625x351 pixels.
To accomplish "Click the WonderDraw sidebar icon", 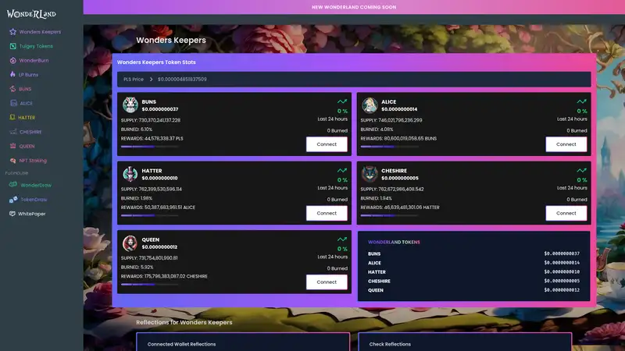I will 13,185.
